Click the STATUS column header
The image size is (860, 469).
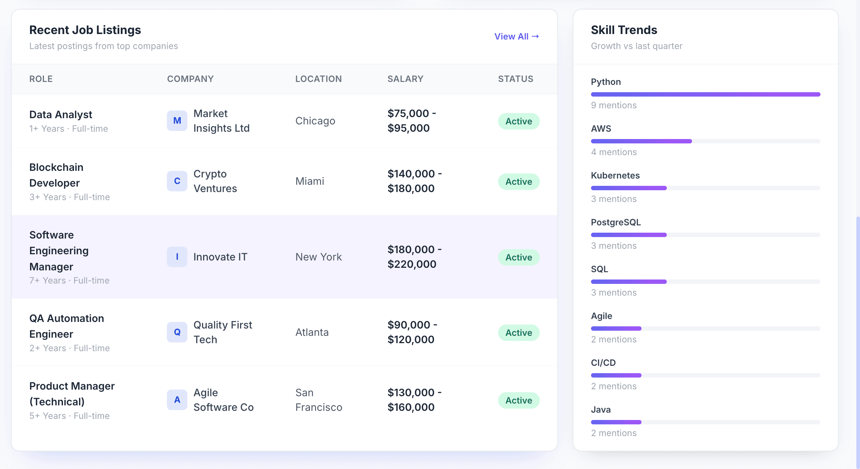pyautogui.click(x=516, y=79)
